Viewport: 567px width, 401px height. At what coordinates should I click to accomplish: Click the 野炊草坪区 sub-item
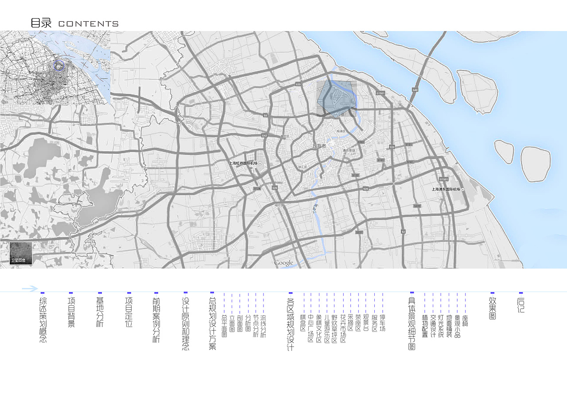click(x=334, y=329)
